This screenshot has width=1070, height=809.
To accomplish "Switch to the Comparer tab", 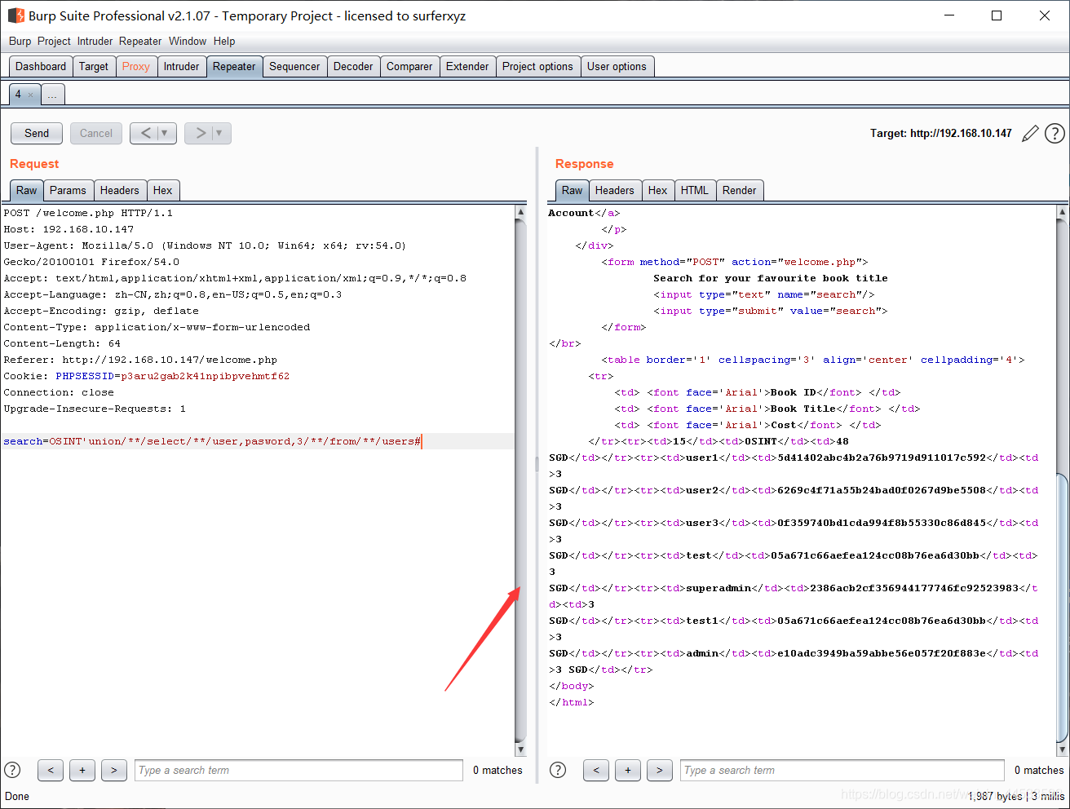I will click(409, 67).
